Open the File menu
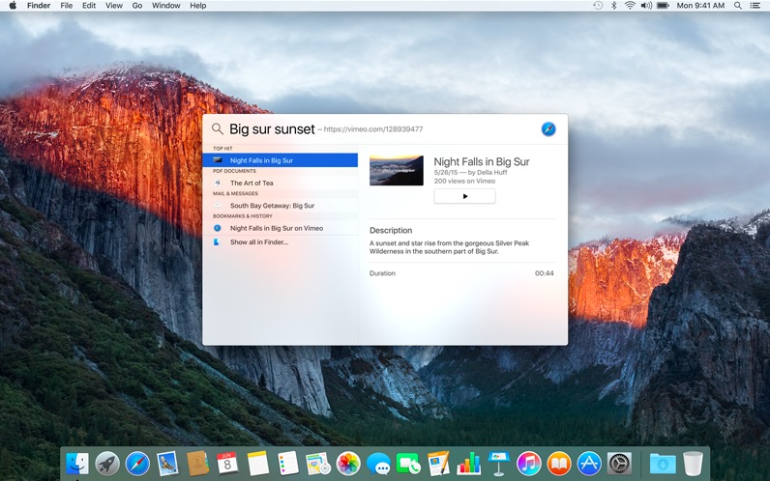 tap(67, 6)
